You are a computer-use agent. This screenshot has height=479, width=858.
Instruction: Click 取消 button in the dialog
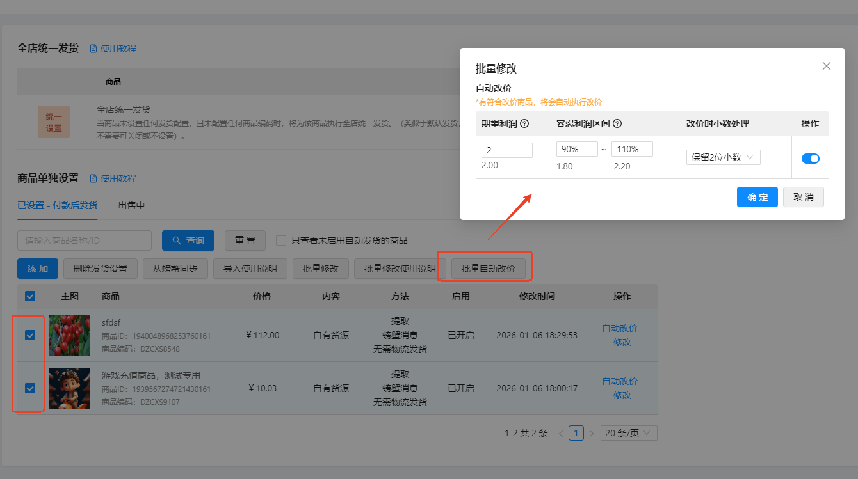click(x=804, y=197)
